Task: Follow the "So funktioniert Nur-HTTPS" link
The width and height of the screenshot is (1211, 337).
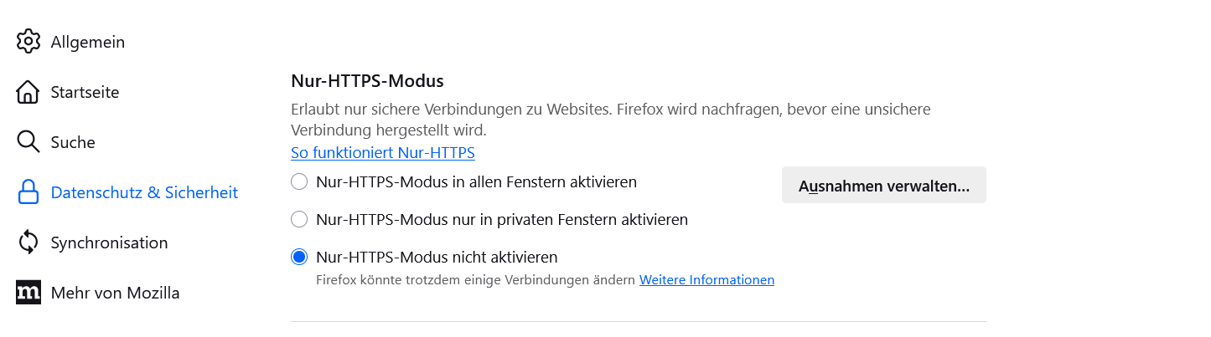Action: click(383, 153)
